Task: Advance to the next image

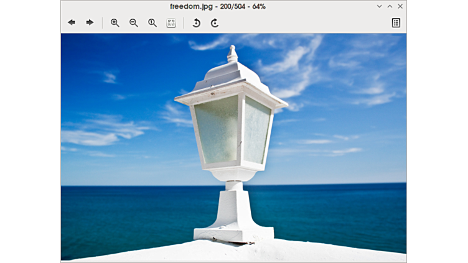Action: point(90,22)
